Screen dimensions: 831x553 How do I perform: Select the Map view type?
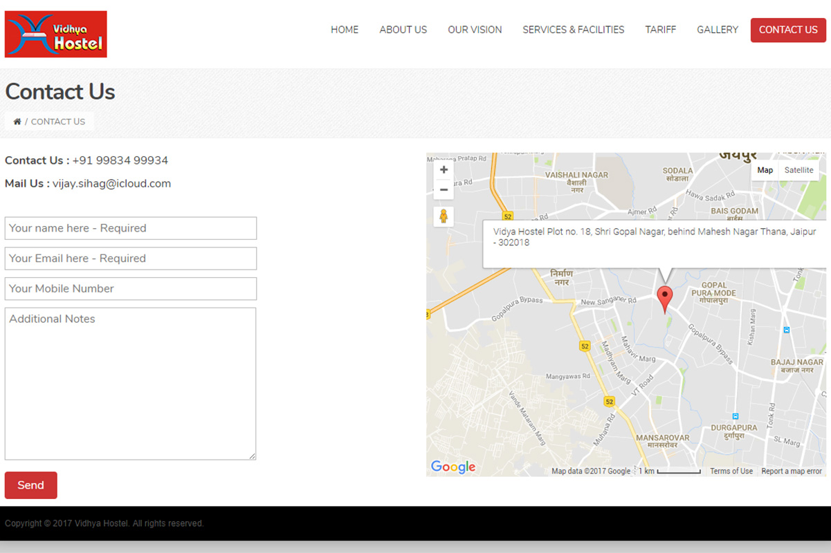[x=765, y=170]
